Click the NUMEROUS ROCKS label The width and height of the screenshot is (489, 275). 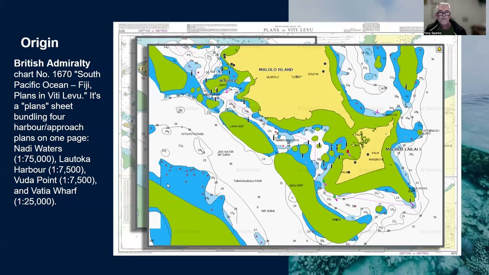287,140
